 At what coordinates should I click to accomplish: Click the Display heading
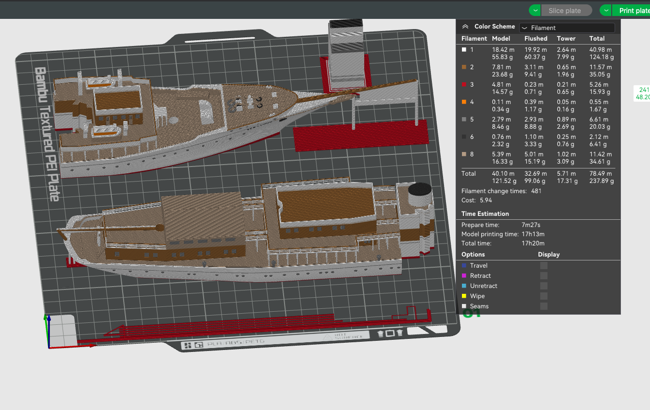pyautogui.click(x=549, y=254)
